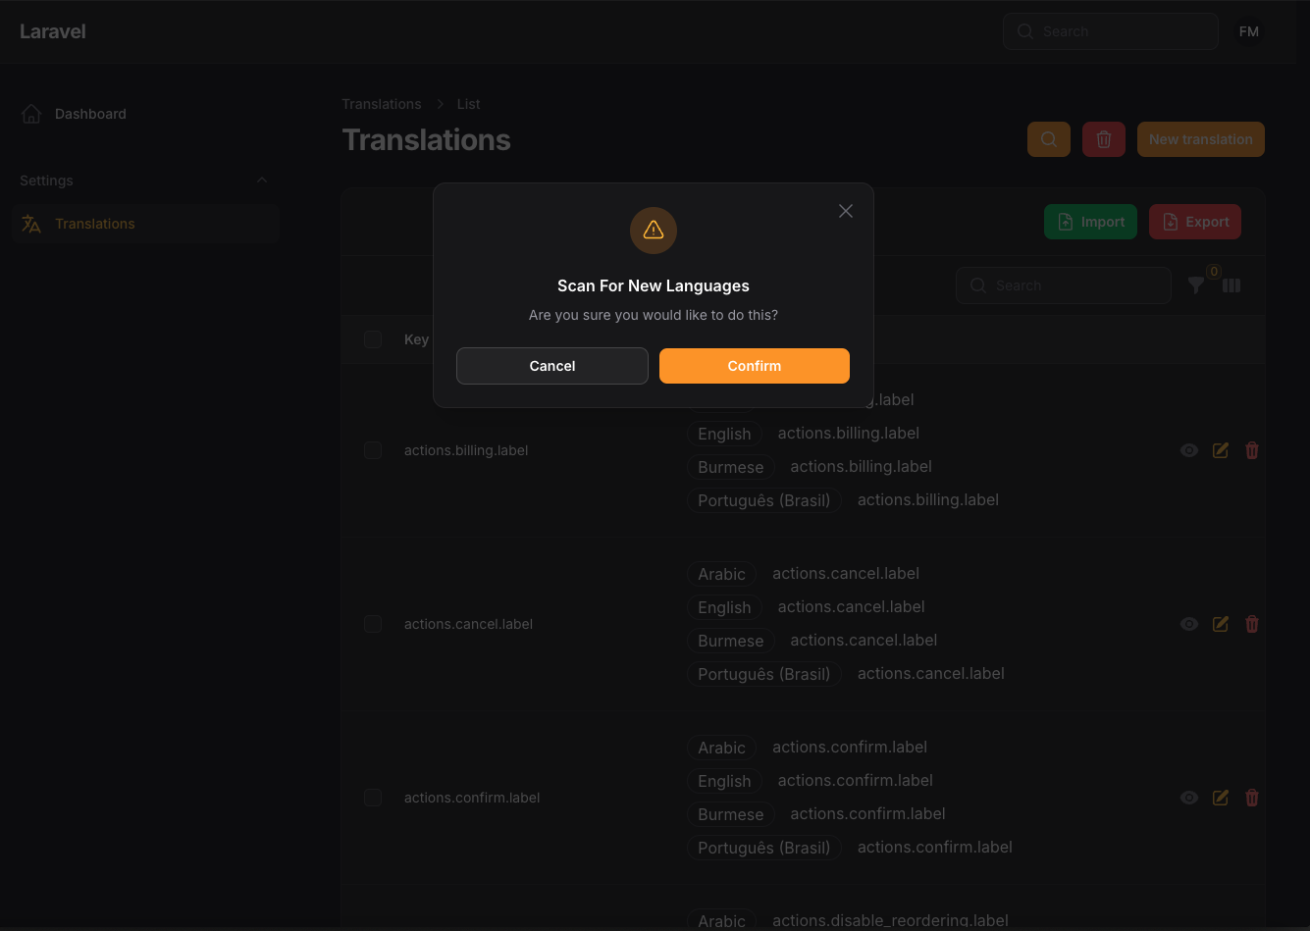Viewport: 1310px width, 931px height.
Task: Delete actions.cancel.label via its trash icon
Action: coord(1251,624)
